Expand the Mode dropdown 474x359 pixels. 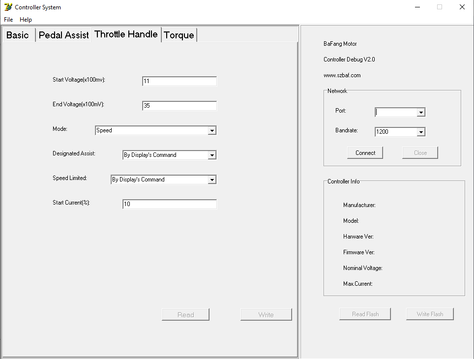click(x=211, y=131)
